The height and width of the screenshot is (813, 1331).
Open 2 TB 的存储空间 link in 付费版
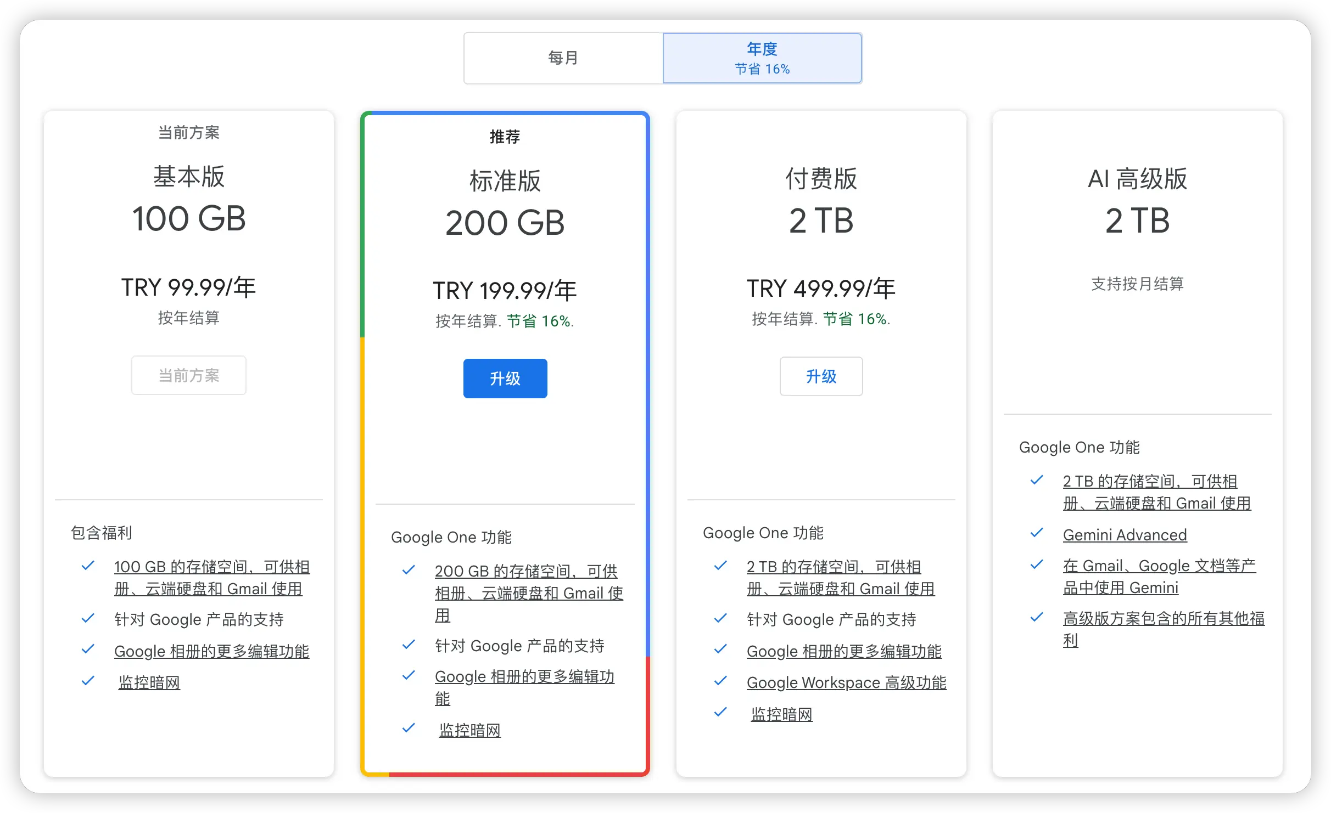click(841, 578)
